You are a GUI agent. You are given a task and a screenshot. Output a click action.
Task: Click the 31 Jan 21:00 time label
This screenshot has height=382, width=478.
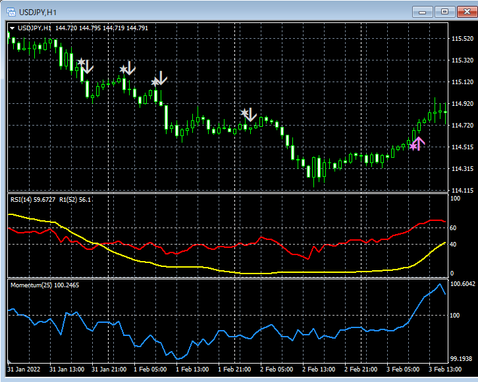click(109, 370)
